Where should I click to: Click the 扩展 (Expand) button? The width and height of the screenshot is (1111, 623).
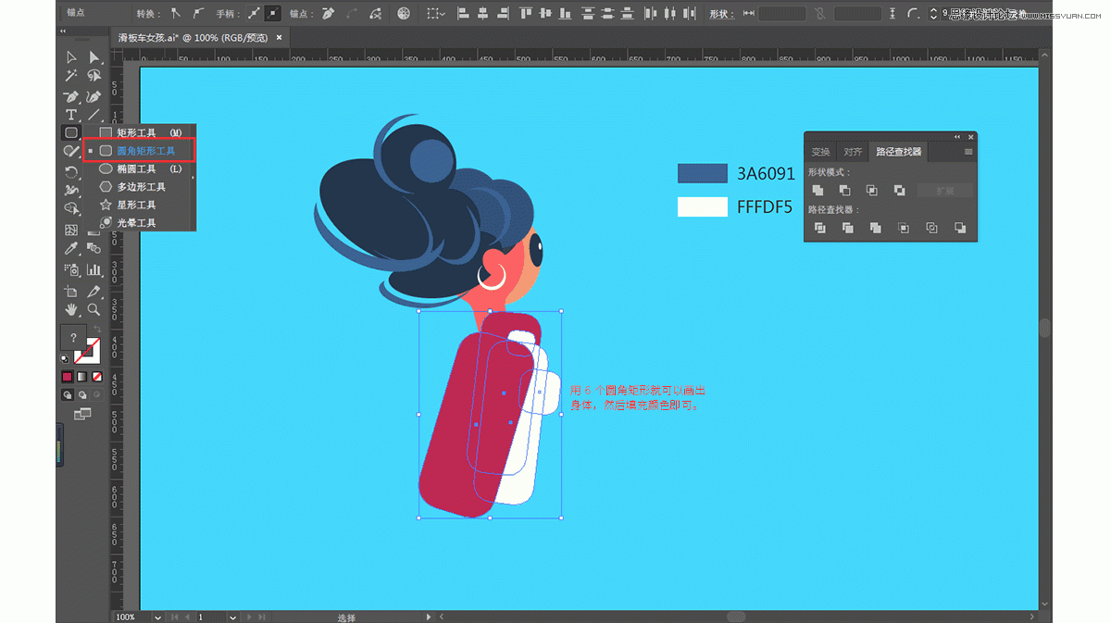(944, 191)
